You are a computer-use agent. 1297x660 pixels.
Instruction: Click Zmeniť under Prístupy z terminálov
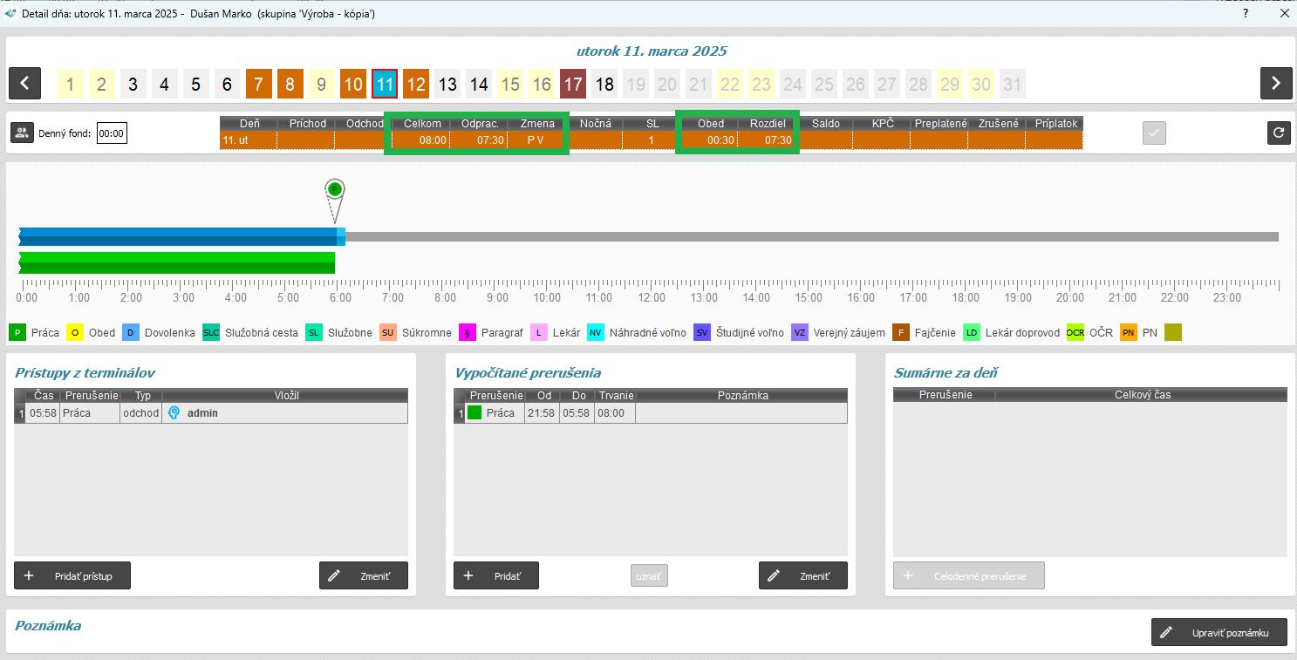coord(364,575)
